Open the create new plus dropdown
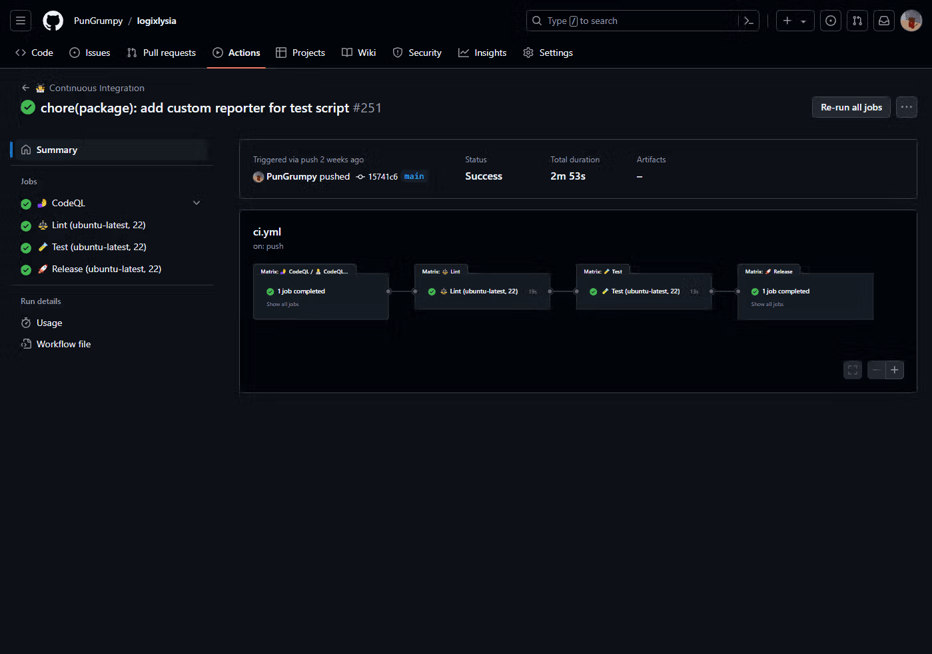This screenshot has height=654, width=932. (x=795, y=21)
